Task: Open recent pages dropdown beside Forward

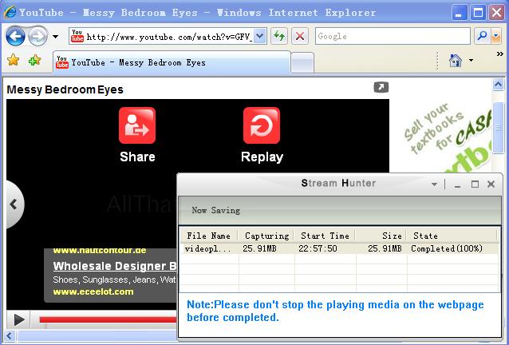Action: 56,37
